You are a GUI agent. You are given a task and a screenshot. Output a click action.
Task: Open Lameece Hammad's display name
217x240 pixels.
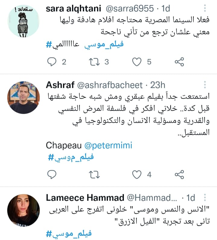[x=85, y=197]
